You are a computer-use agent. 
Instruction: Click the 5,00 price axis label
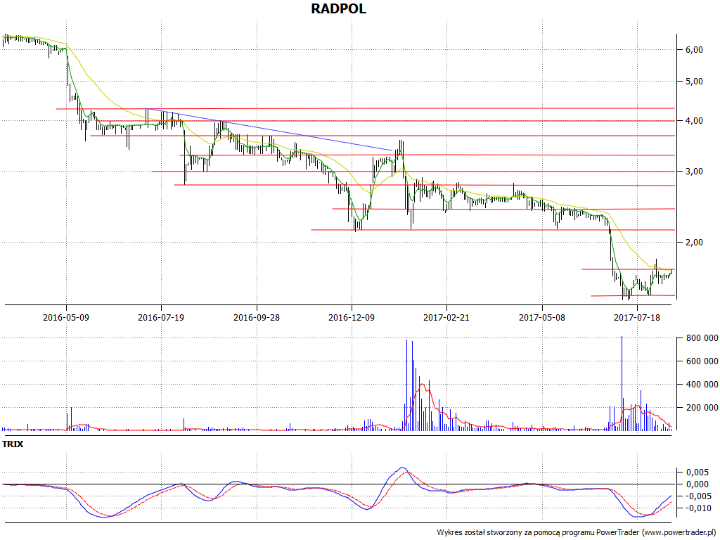pos(694,82)
